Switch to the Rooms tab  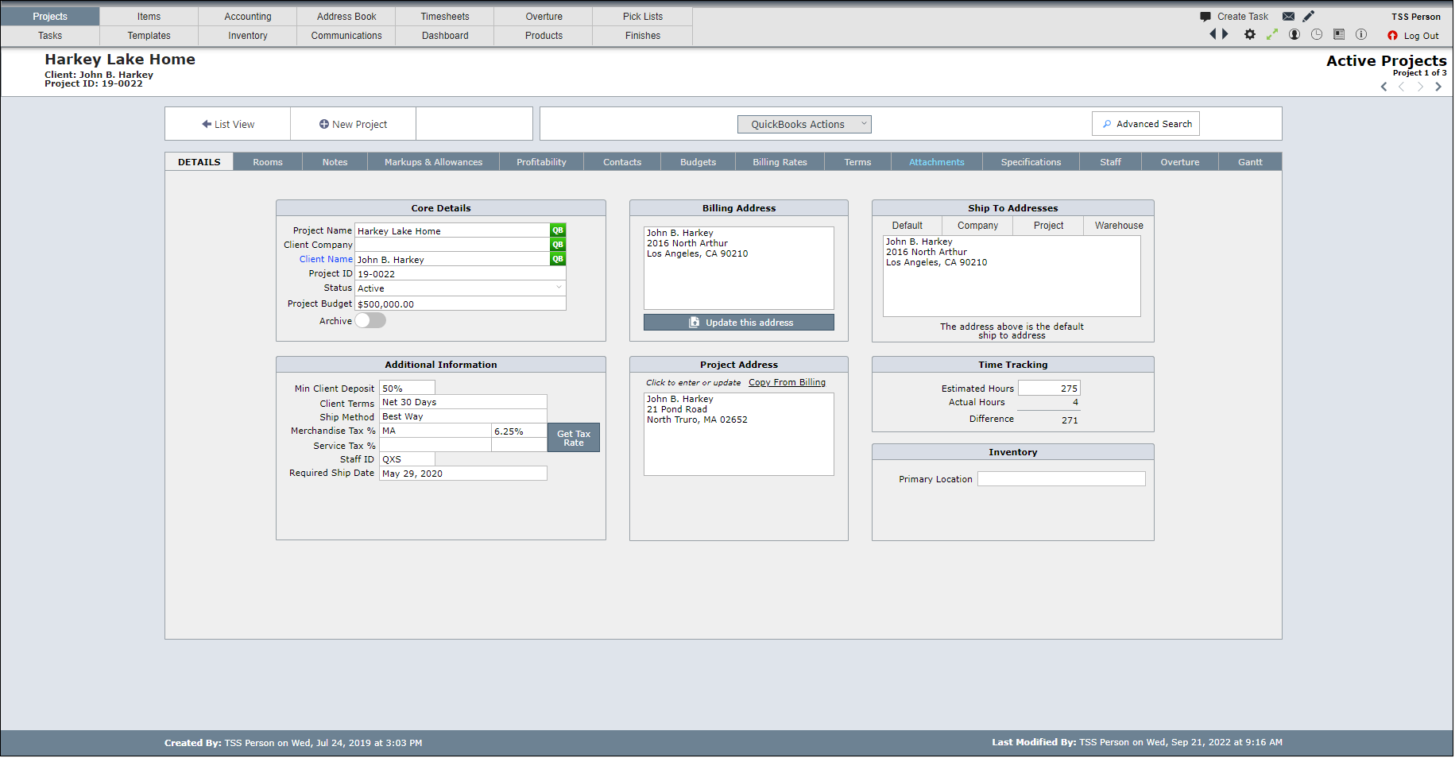coord(268,162)
